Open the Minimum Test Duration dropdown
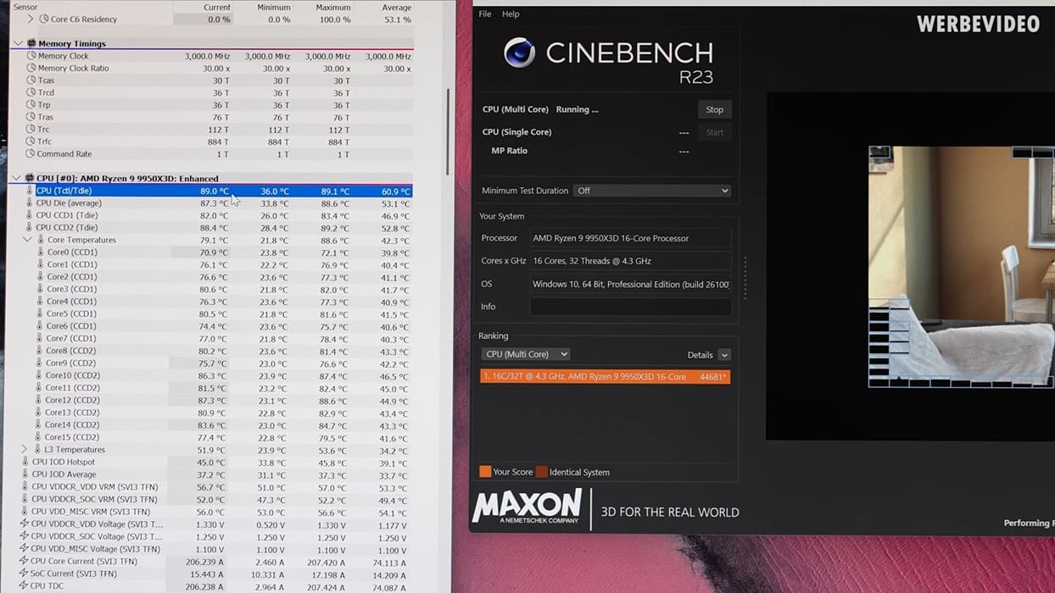This screenshot has width=1055, height=593. coord(651,191)
